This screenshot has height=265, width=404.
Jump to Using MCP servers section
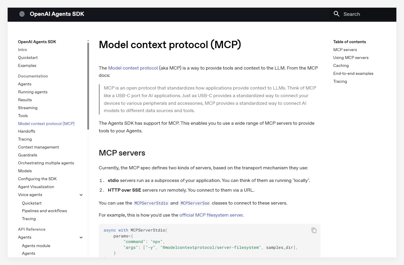tap(351, 58)
